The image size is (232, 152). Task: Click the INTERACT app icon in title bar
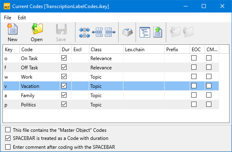click(x=7, y=6)
